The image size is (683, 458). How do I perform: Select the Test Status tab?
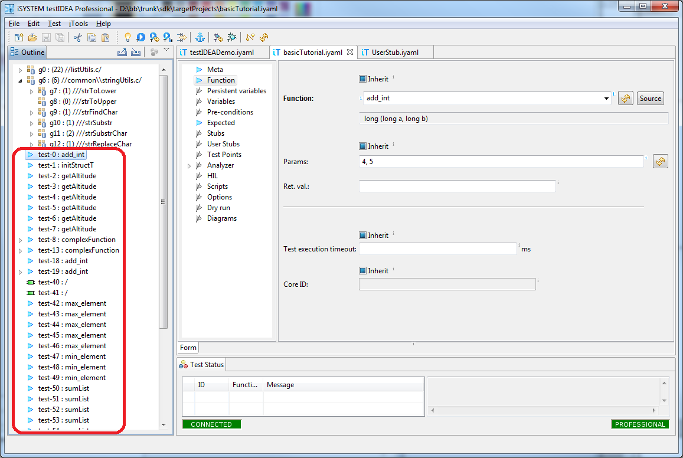pyautogui.click(x=202, y=364)
